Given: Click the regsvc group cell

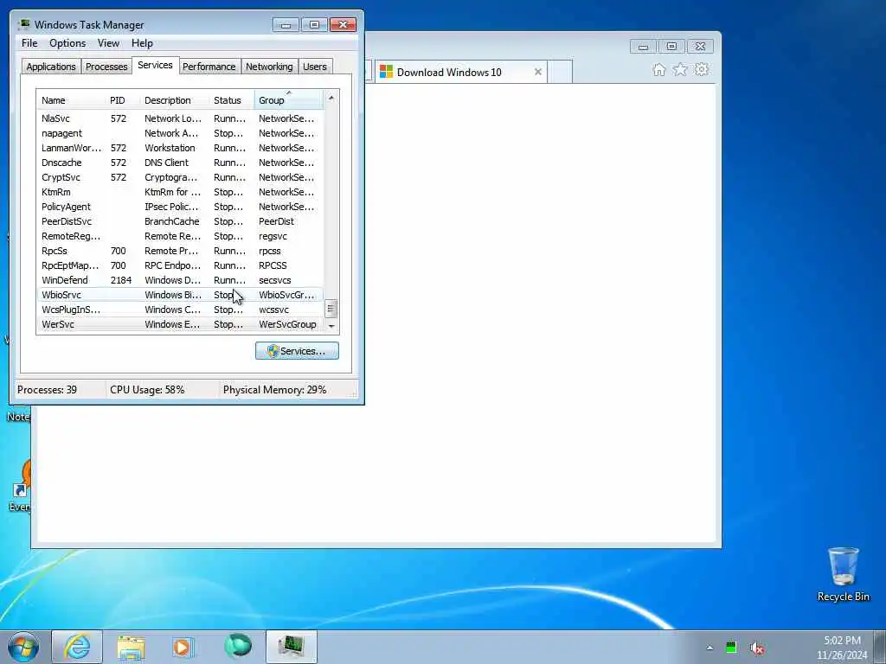Looking at the screenshot, I should click(x=273, y=236).
